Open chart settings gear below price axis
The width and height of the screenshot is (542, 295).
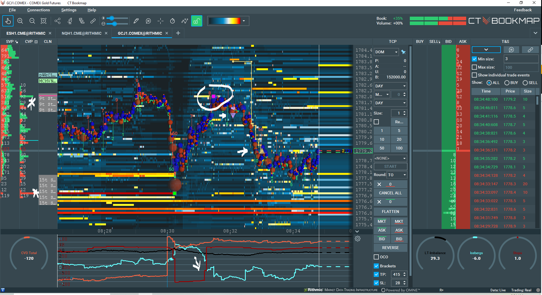(x=358, y=239)
